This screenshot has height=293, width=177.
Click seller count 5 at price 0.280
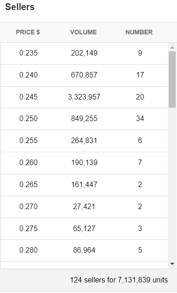point(140,250)
